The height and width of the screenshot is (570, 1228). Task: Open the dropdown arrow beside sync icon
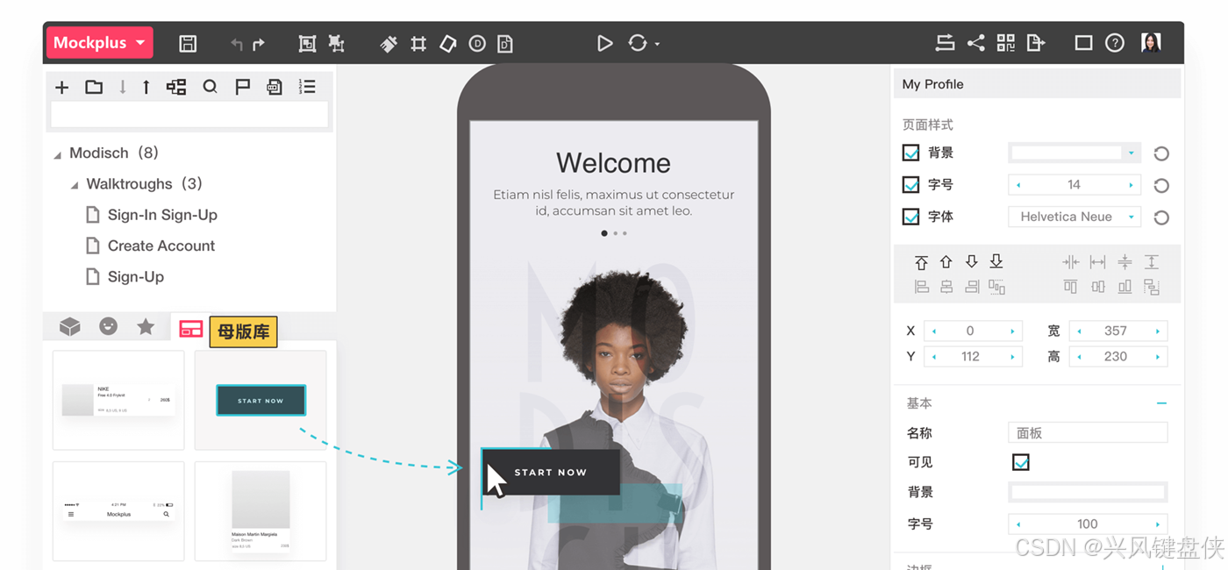(657, 44)
